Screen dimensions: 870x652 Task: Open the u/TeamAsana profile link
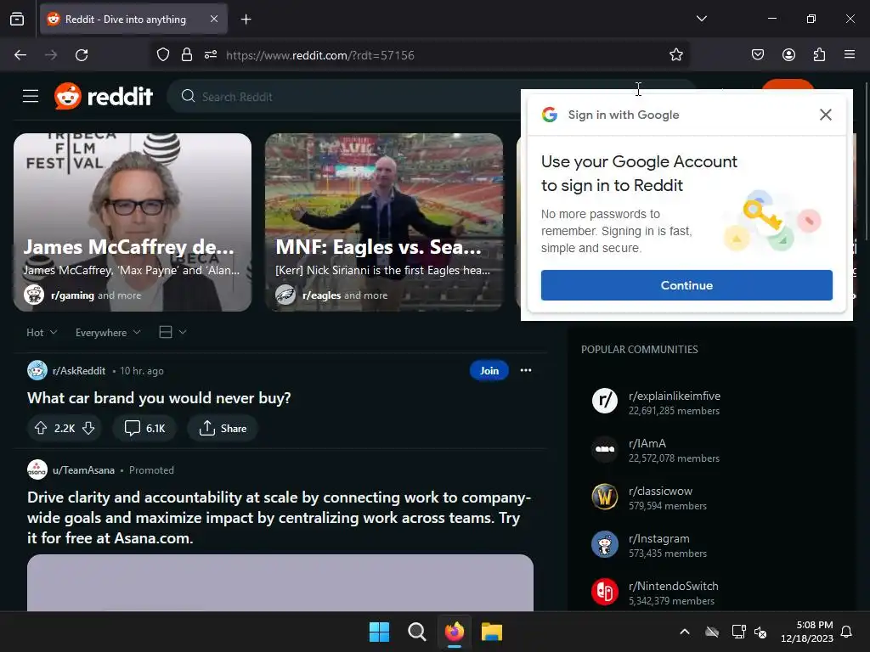pos(83,470)
